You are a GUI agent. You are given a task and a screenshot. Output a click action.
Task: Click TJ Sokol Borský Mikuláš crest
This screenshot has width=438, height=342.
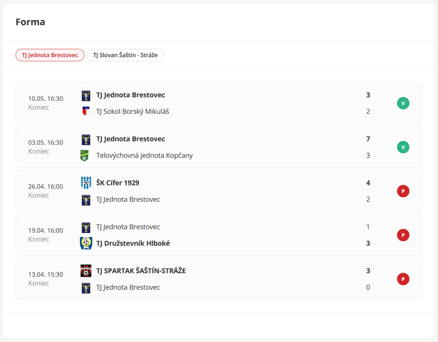click(x=86, y=111)
